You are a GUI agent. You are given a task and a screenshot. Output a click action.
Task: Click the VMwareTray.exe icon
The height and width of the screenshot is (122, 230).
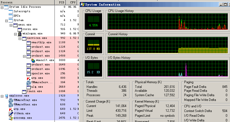point(11,100)
